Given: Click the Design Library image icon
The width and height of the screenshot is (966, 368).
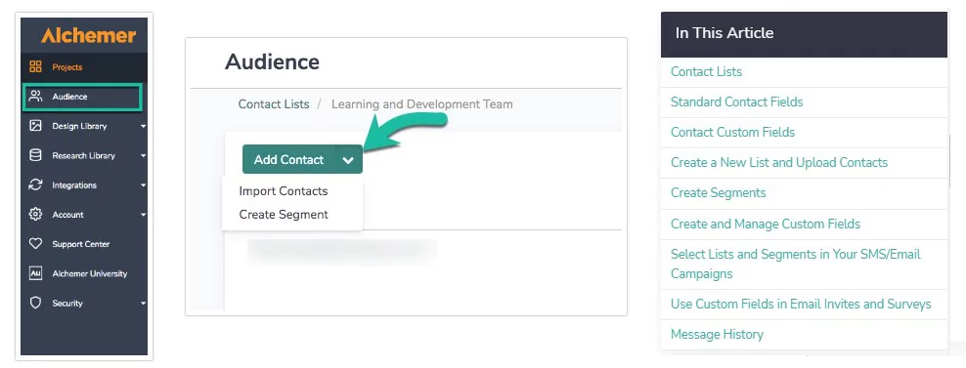Looking at the screenshot, I should tap(36, 126).
